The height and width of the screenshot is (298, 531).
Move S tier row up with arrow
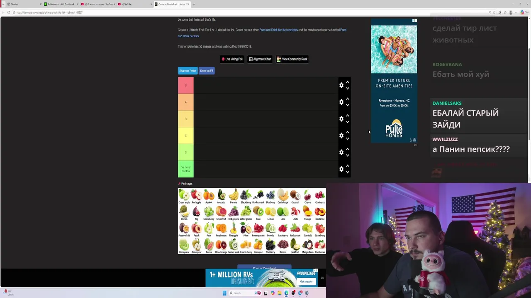[348, 82]
